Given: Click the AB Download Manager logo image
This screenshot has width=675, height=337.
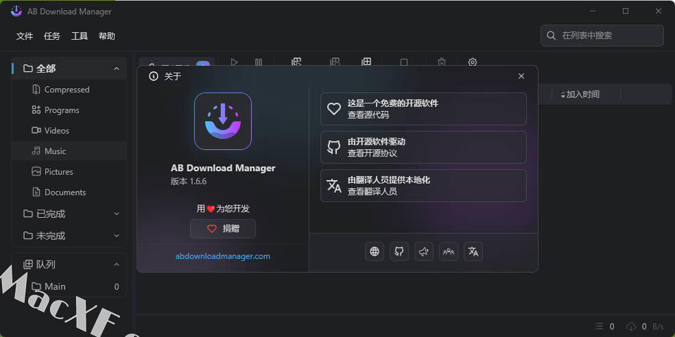Looking at the screenshot, I should click(222, 121).
